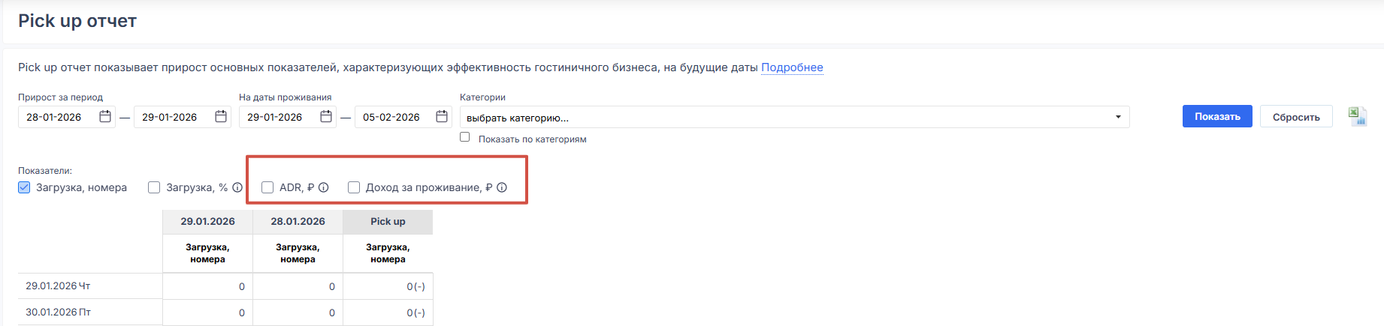Enable the Загрузка, % indicator

coord(154,187)
